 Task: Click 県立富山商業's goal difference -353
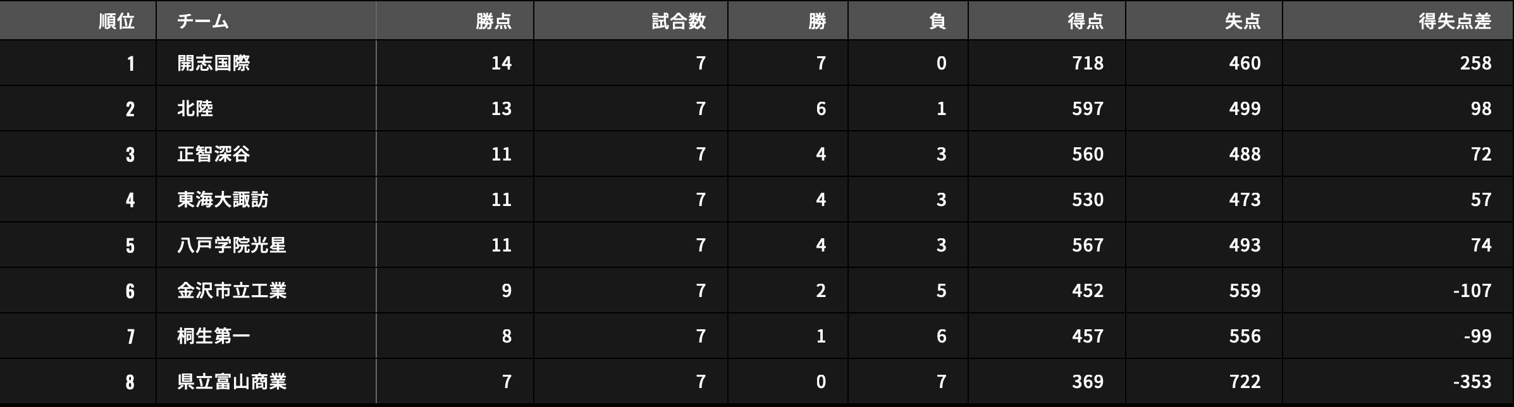1472,382
